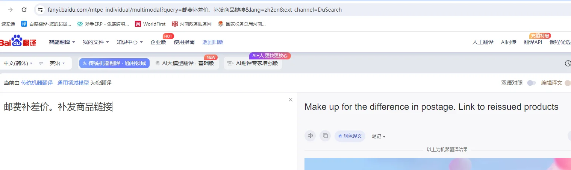The image size is (571, 170).
Task: Open AI同传 in the top navigation
Action: (x=509, y=42)
